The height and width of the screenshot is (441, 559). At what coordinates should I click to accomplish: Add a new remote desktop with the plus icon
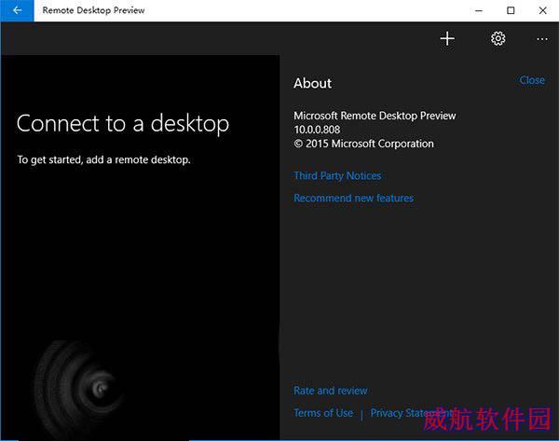click(x=447, y=38)
